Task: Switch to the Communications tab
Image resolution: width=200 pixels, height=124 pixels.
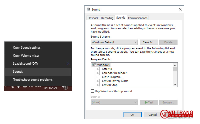Action: (138, 18)
